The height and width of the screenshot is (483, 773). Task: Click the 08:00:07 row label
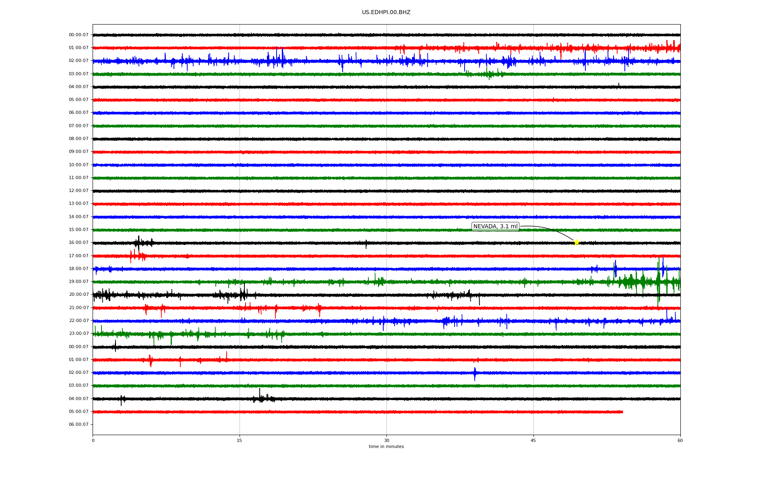pos(79,139)
